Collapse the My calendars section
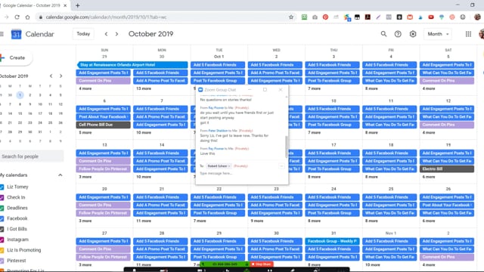 coord(60,175)
